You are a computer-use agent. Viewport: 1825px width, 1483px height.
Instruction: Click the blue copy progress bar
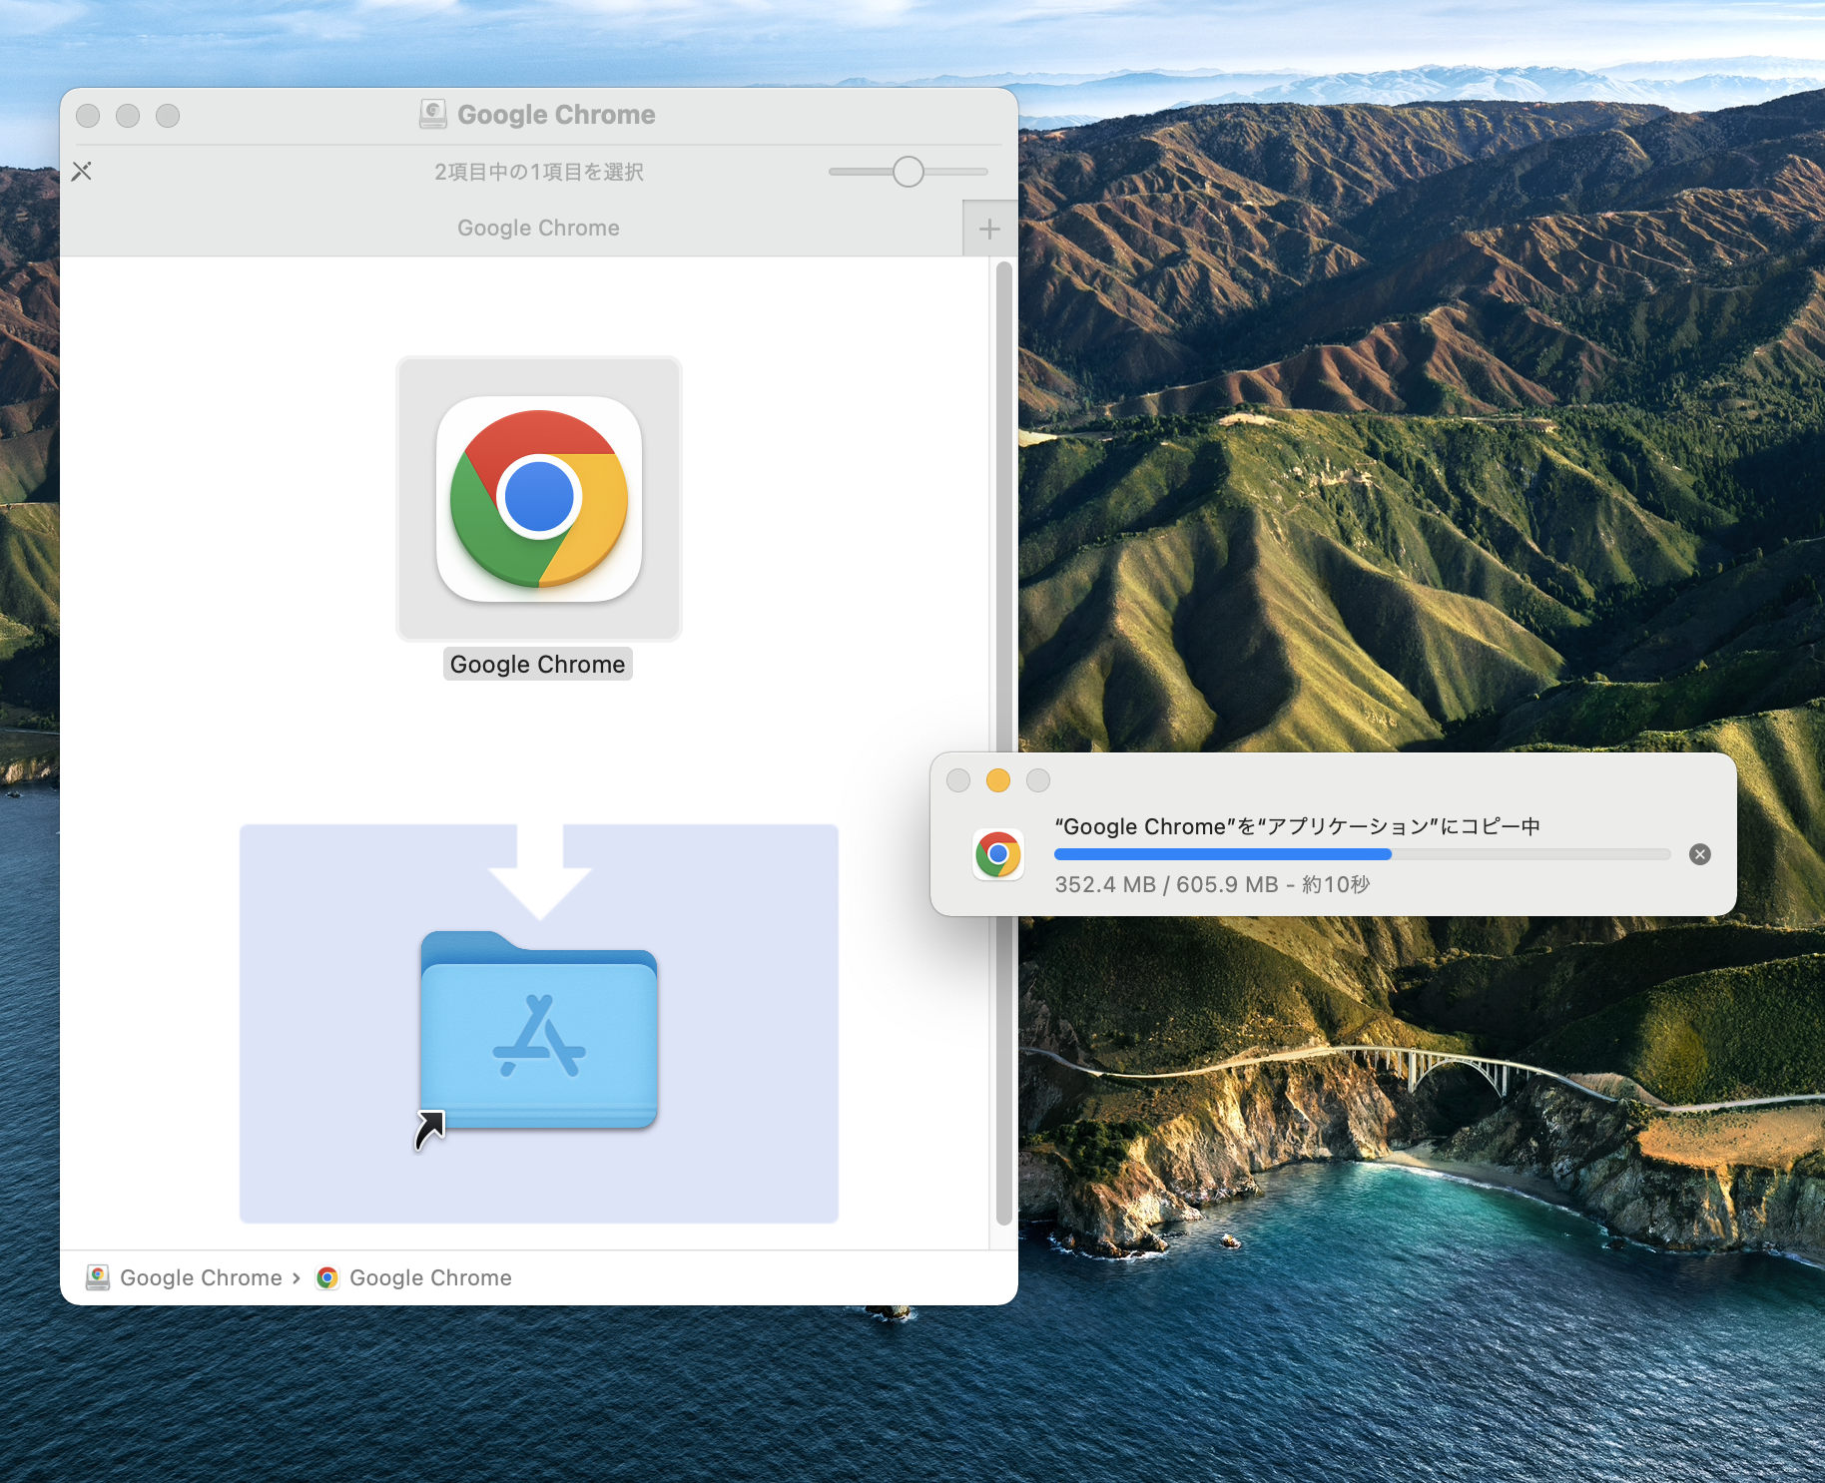[x=1222, y=854]
